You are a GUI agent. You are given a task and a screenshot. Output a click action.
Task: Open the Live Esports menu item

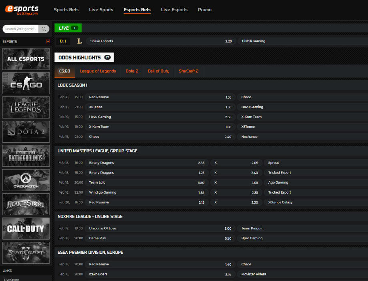click(x=174, y=10)
